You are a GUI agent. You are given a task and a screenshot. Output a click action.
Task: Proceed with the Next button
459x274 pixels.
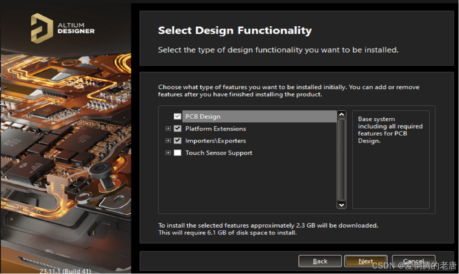(366, 261)
